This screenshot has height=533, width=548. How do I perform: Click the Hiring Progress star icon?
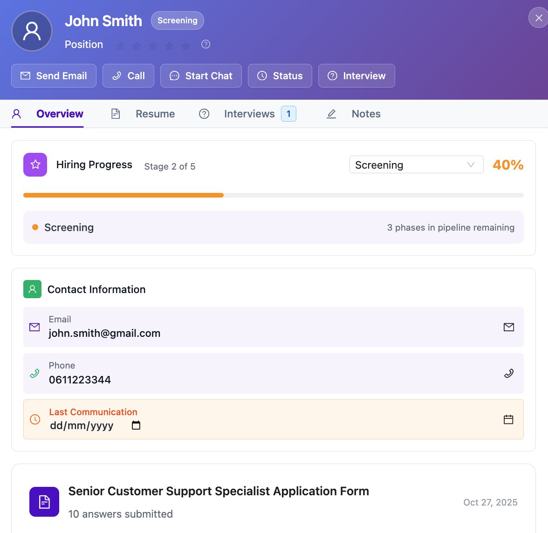click(35, 164)
